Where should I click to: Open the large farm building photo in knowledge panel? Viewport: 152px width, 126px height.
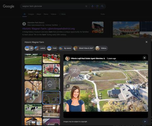coord(126,30)
